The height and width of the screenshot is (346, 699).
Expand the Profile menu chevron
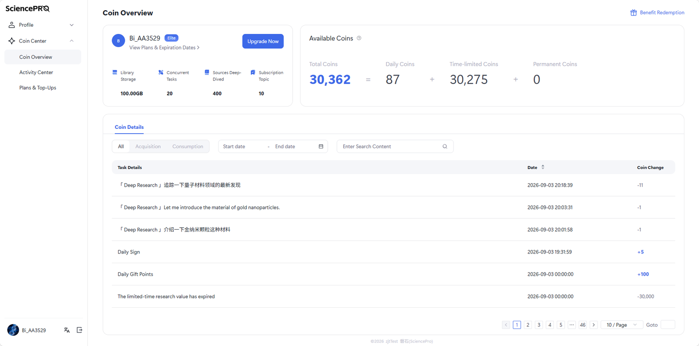(72, 25)
